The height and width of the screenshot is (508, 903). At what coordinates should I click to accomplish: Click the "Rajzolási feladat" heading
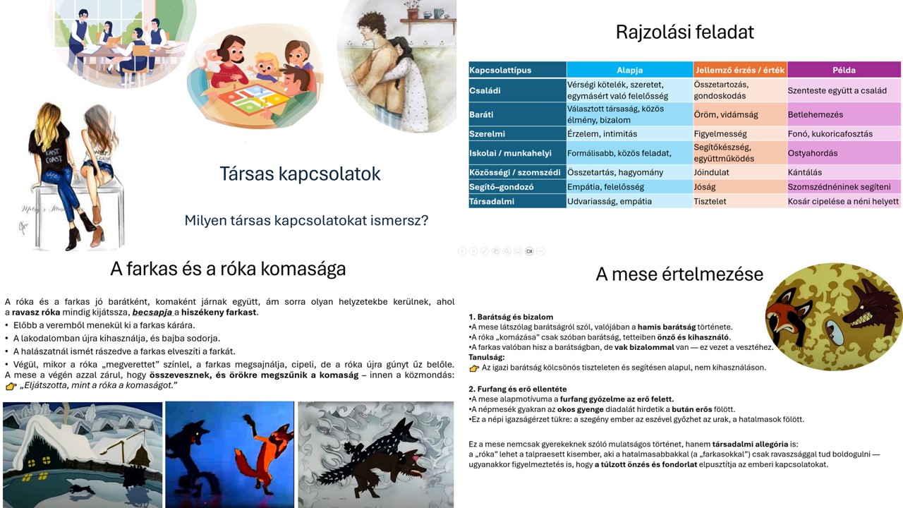684,32
